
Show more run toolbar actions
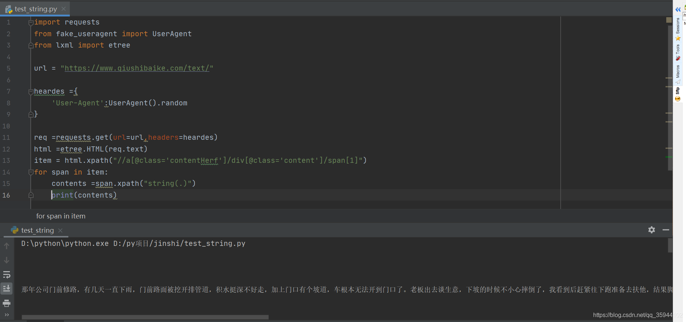pyautogui.click(x=7, y=315)
